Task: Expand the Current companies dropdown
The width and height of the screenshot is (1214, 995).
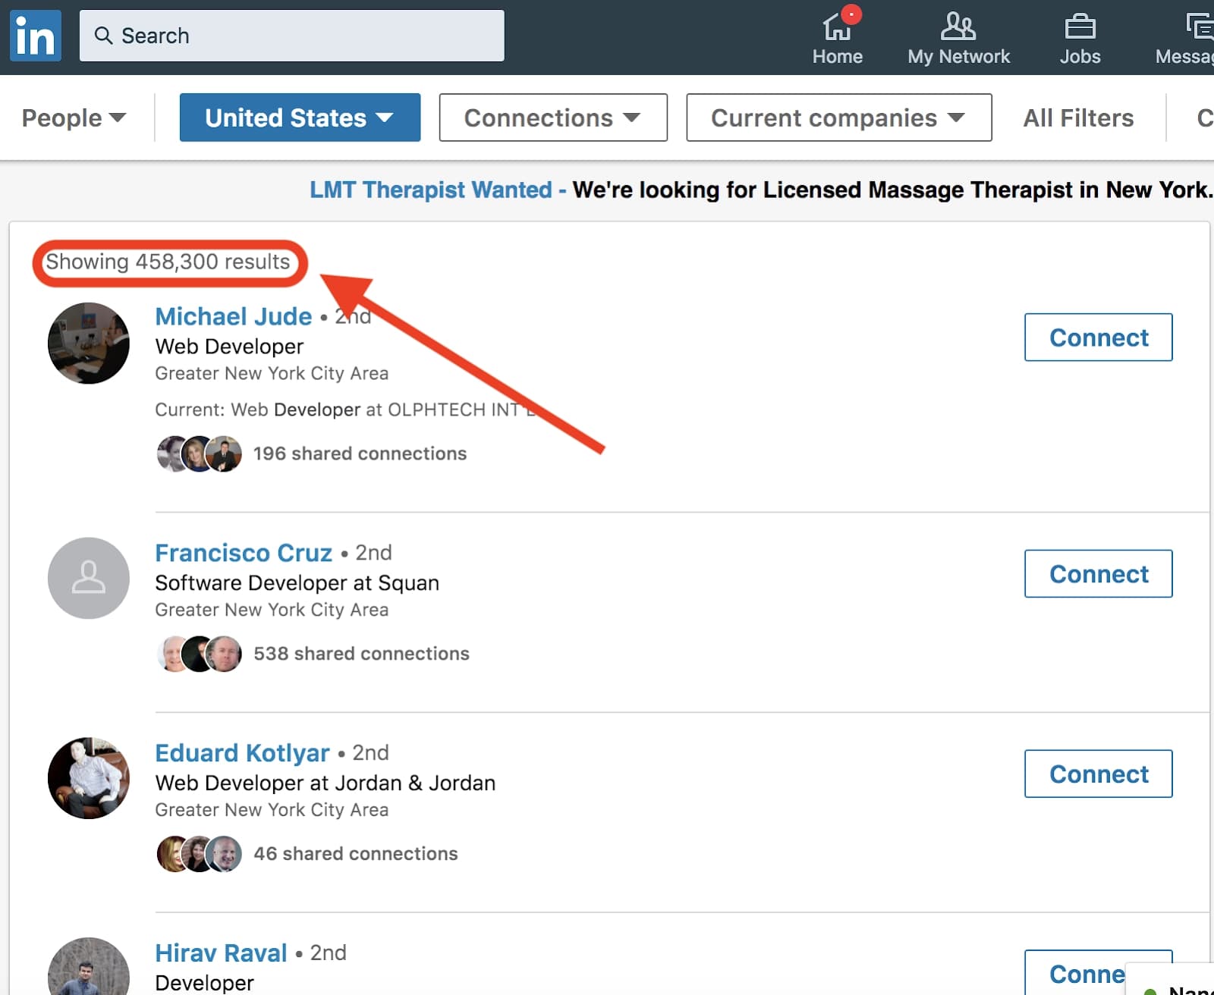Action: point(838,118)
